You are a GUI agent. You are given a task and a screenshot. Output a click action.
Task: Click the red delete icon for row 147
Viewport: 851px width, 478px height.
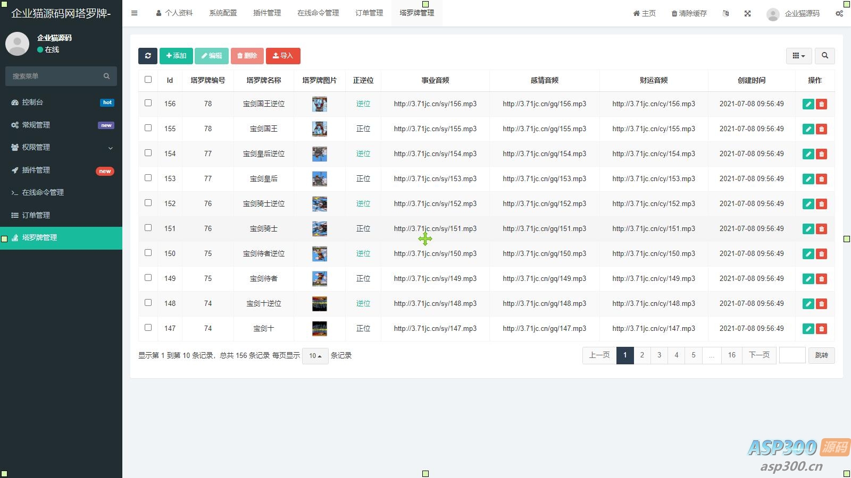[x=821, y=329]
